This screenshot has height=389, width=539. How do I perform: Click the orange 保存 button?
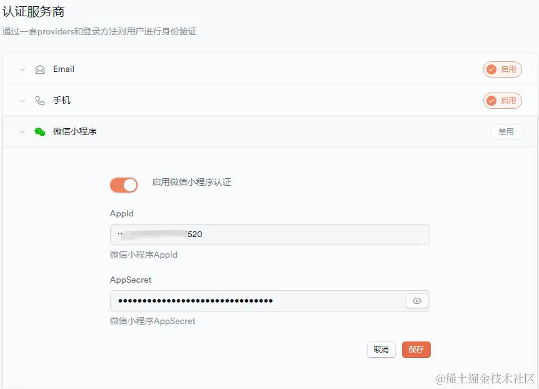click(416, 350)
